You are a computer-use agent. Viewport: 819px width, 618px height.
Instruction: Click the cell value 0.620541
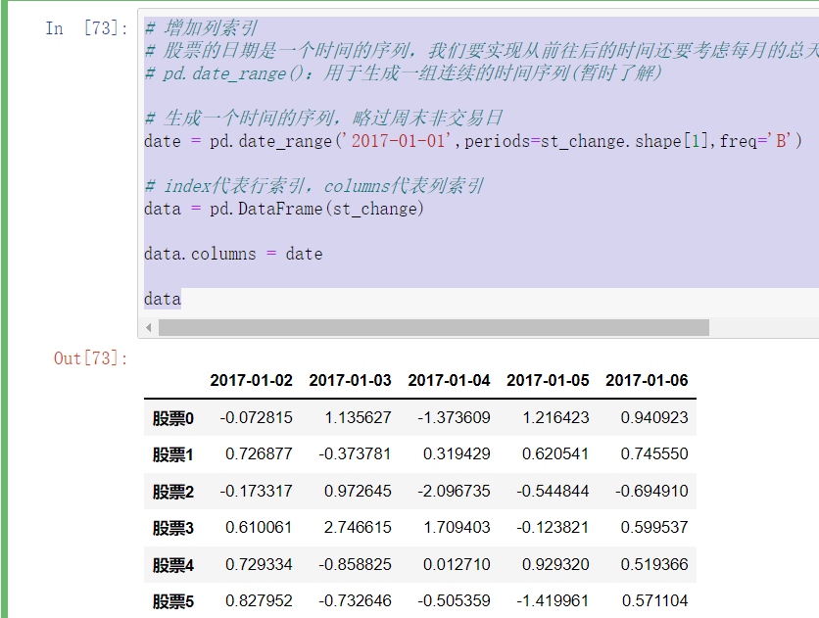coord(555,454)
